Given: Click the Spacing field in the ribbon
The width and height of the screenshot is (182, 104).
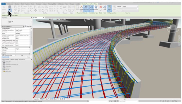Looking at the screenshot, I should click(130, 11).
